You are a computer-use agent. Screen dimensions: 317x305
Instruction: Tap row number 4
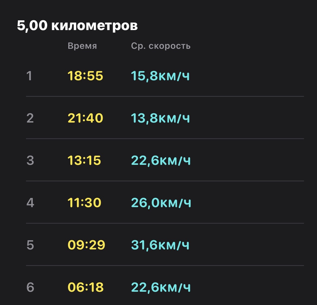click(x=30, y=203)
